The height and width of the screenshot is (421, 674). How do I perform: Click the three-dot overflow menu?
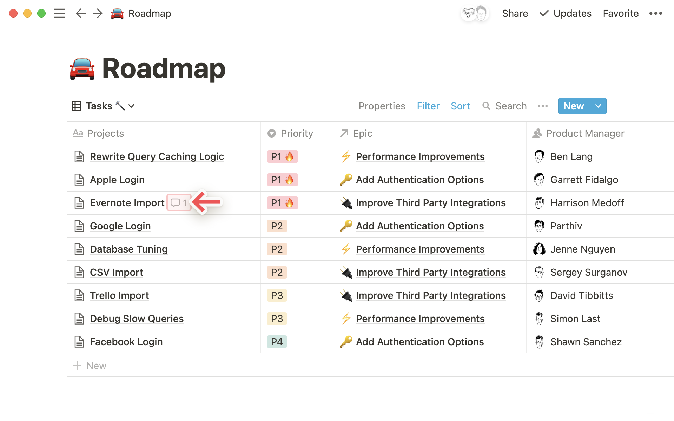[656, 13]
